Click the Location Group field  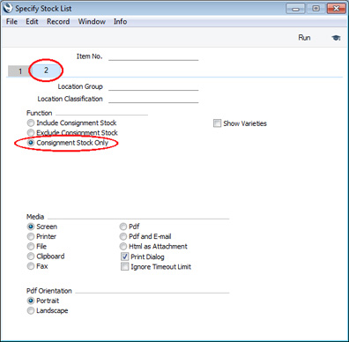point(153,86)
